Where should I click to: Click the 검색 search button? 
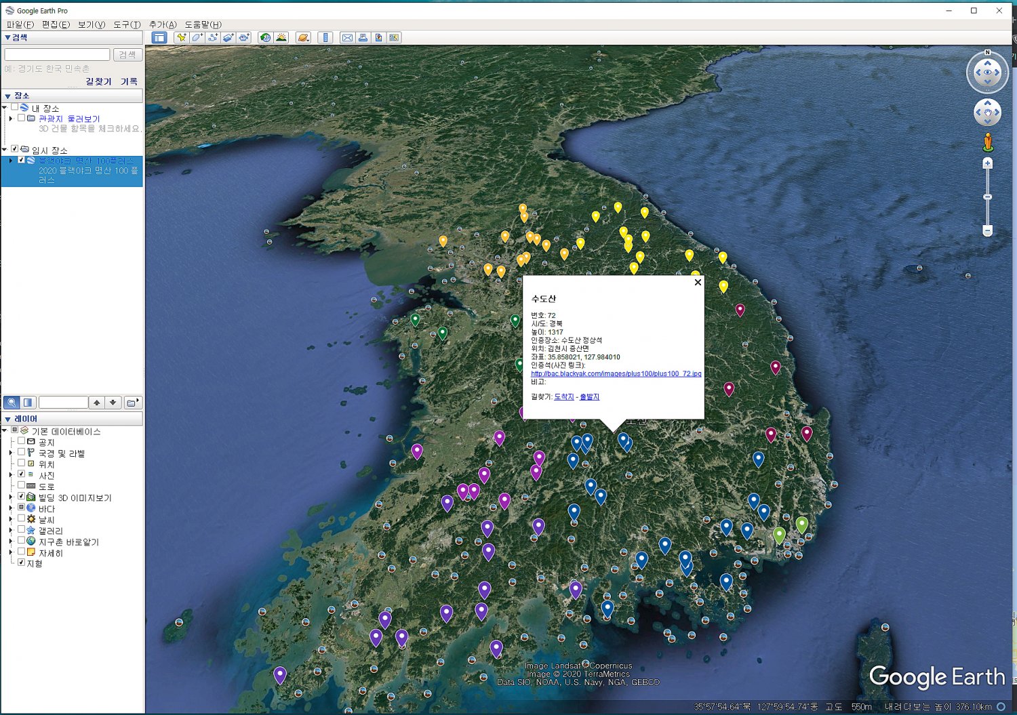(127, 55)
